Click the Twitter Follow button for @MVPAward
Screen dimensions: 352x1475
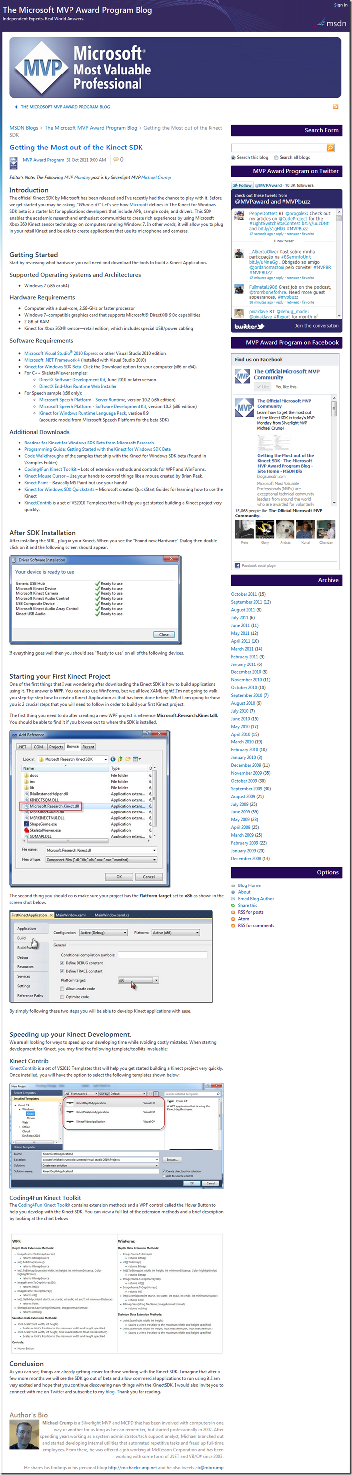pyautogui.click(x=242, y=186)
